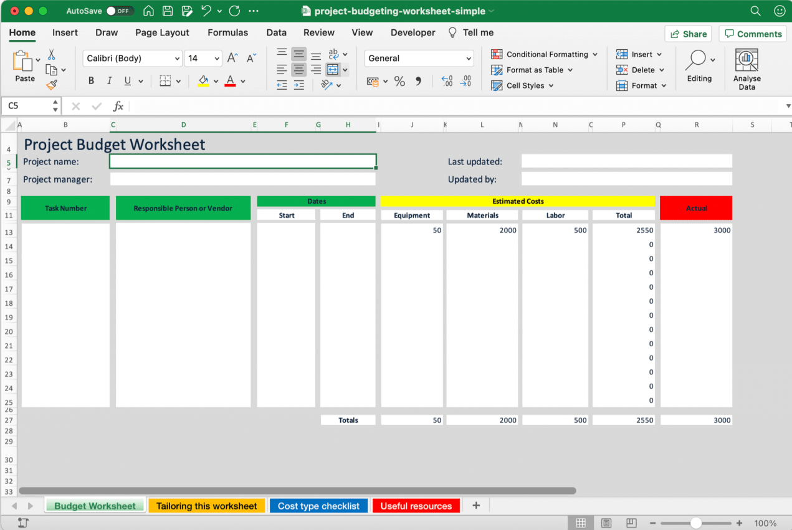Switch to the Formulas ribbon tab
The width and height of the screenshot is (792, 530).
(227, 32)
